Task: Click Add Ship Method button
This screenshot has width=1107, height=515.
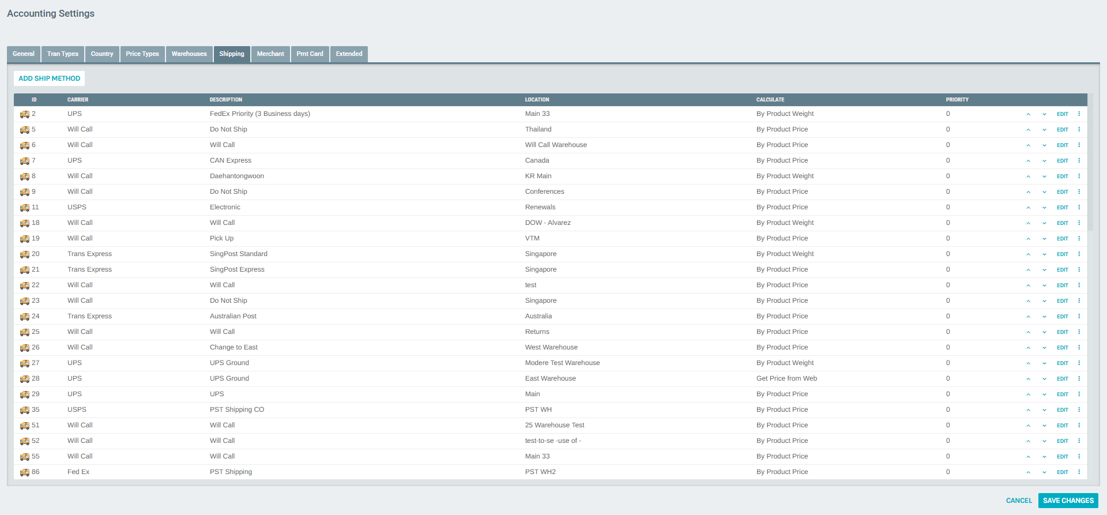Action: (50, 78)
